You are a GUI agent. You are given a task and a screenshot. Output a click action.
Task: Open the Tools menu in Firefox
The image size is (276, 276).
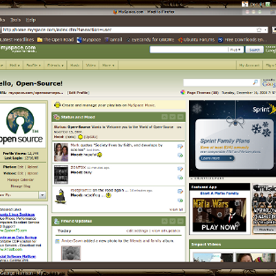point(15,20)
